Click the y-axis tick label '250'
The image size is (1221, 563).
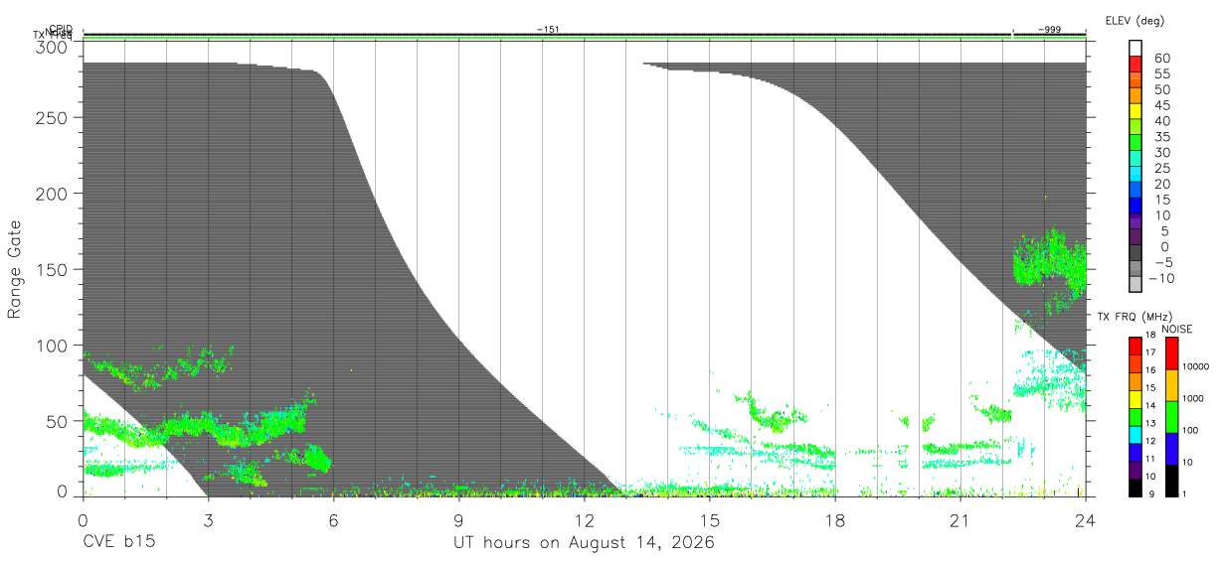53,117
